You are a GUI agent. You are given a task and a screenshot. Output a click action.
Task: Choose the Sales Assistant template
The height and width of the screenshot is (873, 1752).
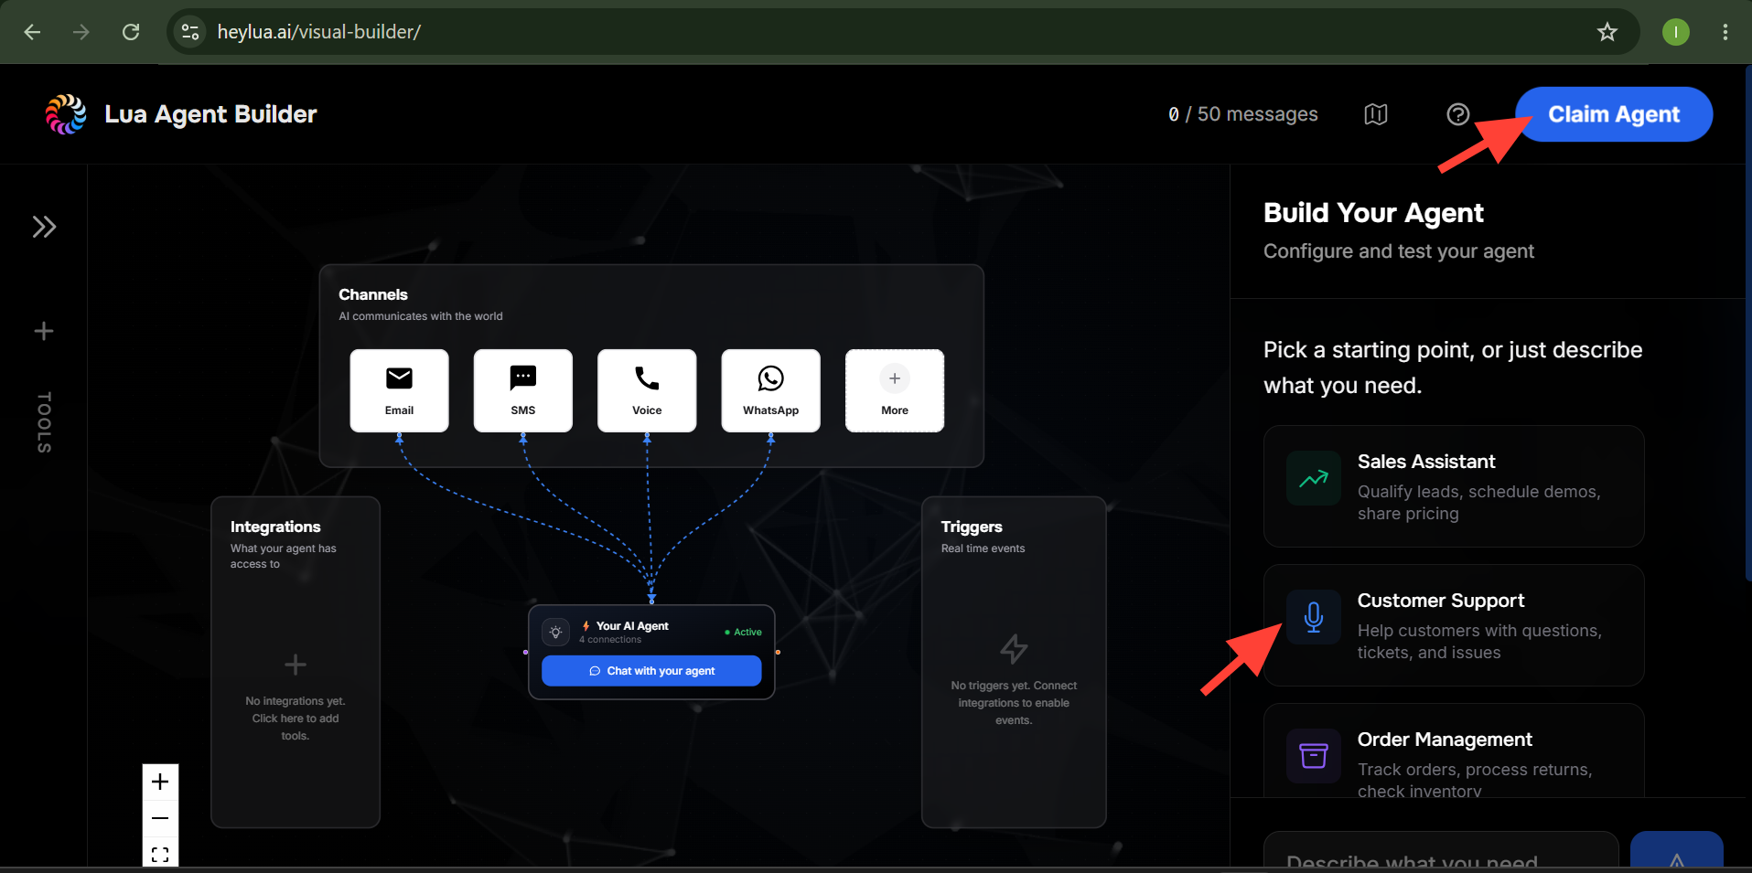1454,486
